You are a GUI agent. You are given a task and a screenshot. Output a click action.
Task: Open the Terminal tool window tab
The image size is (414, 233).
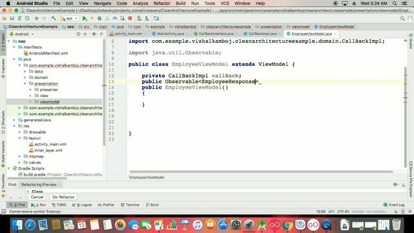pos(130,205)
